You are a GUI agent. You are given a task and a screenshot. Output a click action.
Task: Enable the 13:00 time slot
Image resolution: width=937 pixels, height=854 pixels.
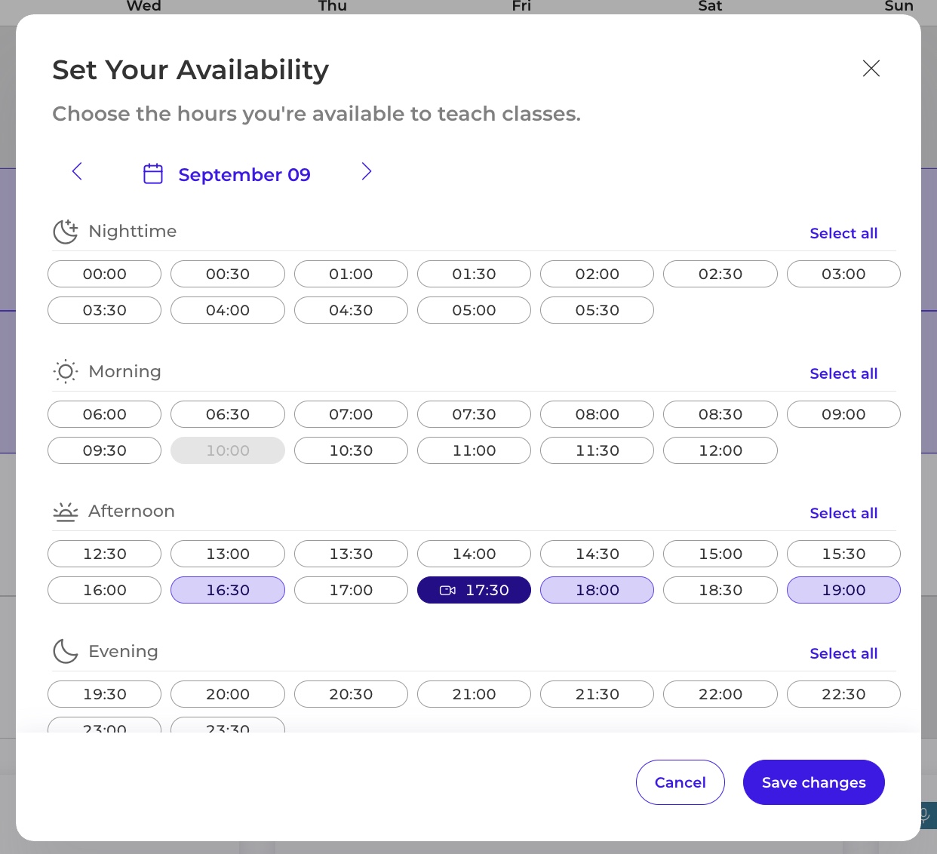228,554
